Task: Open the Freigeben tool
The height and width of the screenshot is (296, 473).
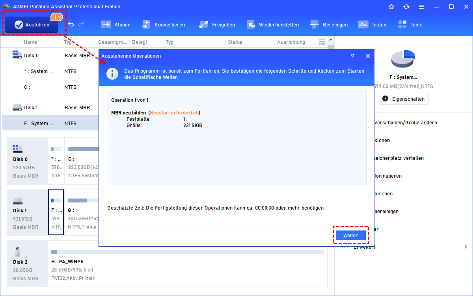Action: [x=217, y=24]
